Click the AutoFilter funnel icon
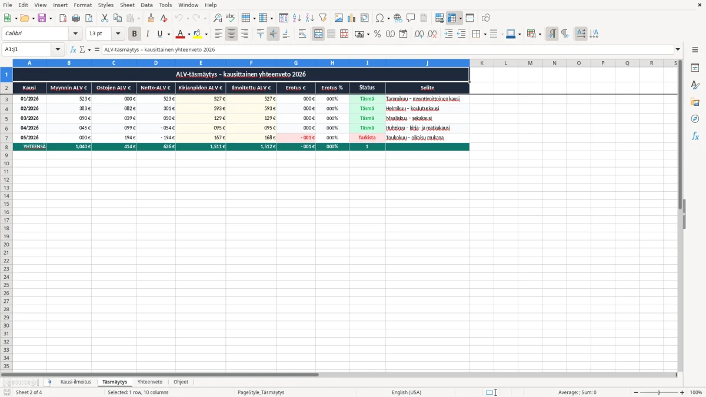The width and height of the screenshot is (706, 397). pos(323,18)
